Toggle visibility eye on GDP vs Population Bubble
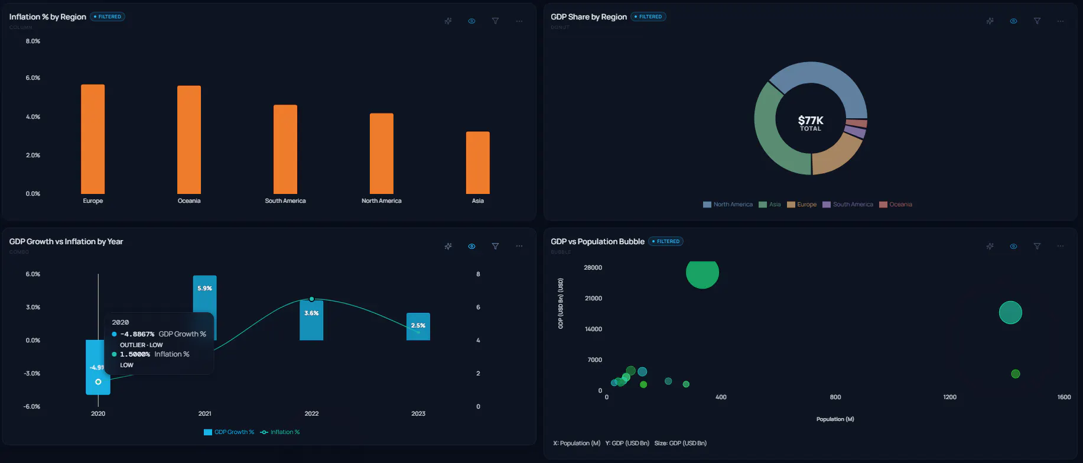The width and height of the screenshot is (1083, 463). 1013,246
